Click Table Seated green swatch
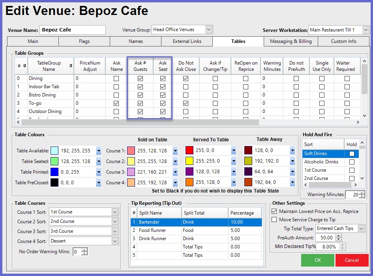This screenshot has height=276, width=373. click(54, 161)
